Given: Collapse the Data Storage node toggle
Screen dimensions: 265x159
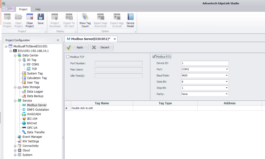Looking at the screenshot, I should tap(15, 87).
